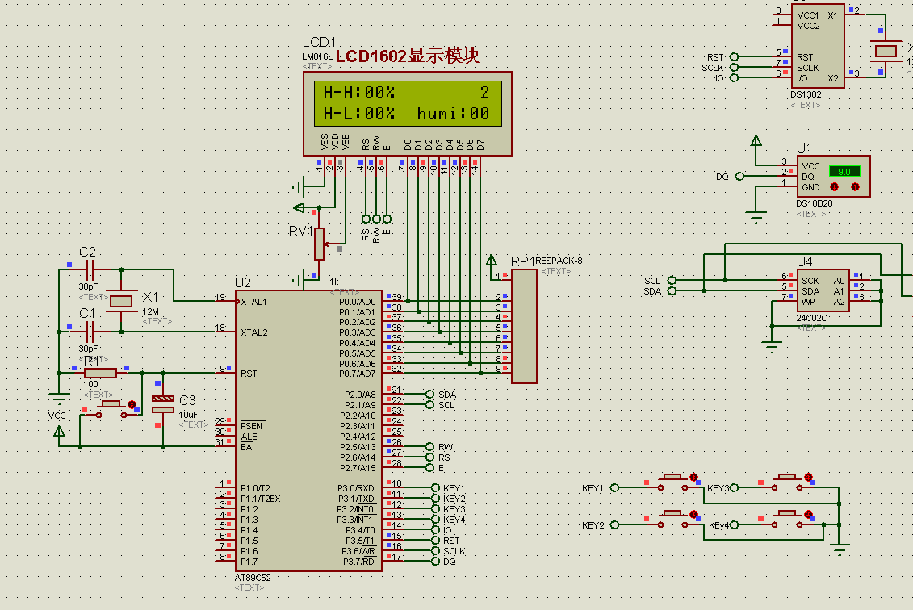The width and height of the screenshot is (913, 610).
Task: Select the C3 10uF capacitor symbol
Action: 163,404
